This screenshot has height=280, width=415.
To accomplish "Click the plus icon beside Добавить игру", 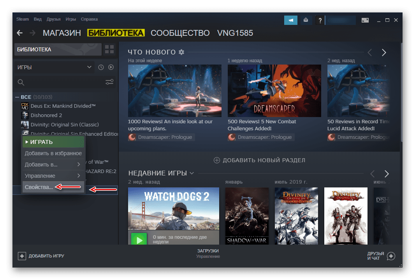I will coord(22,256).
